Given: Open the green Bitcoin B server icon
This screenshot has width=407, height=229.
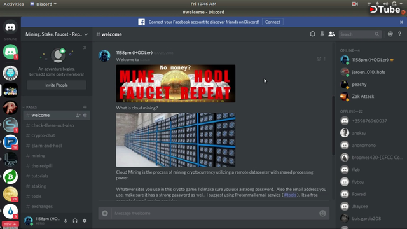Looking at the screenshot, I should pos(10,177).
